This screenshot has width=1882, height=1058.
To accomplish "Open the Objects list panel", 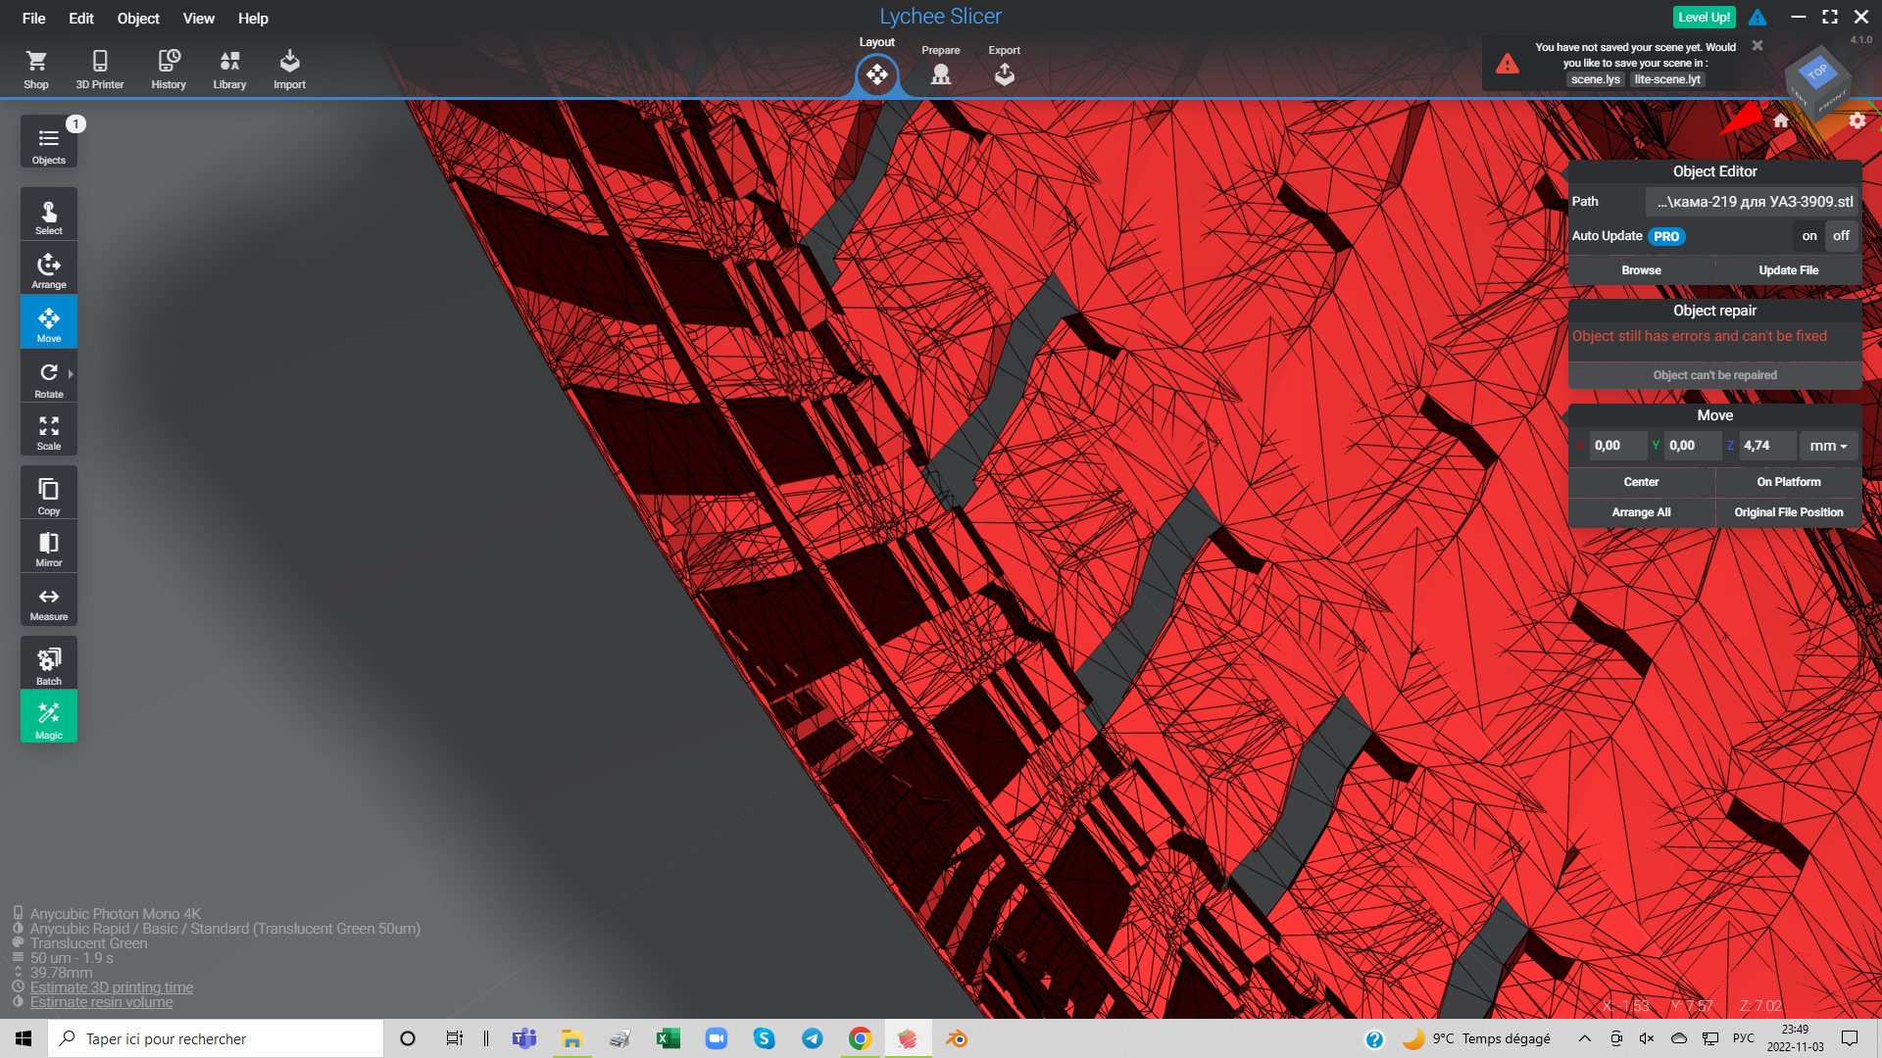I will point(48,143).
